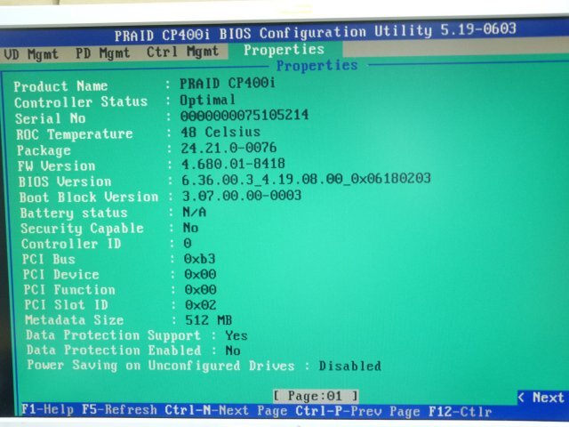Click the BIOS Configuration Utility title
The width and height of the screenshot is (569, 427).
point(316,32)
